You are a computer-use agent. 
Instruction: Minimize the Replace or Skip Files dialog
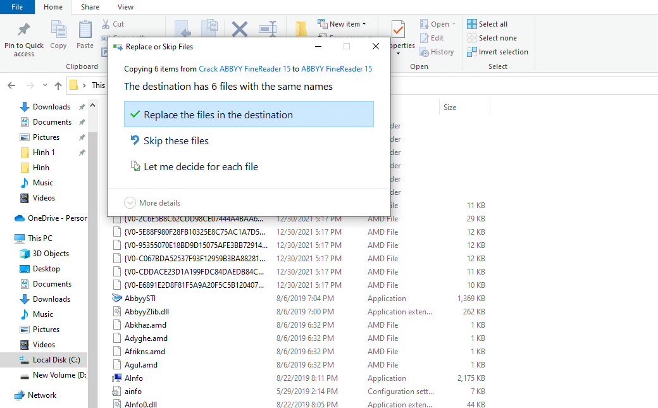pos(318,46)
